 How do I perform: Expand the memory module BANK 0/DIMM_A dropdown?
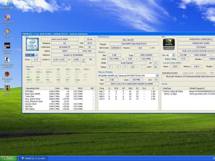[157, 75]
